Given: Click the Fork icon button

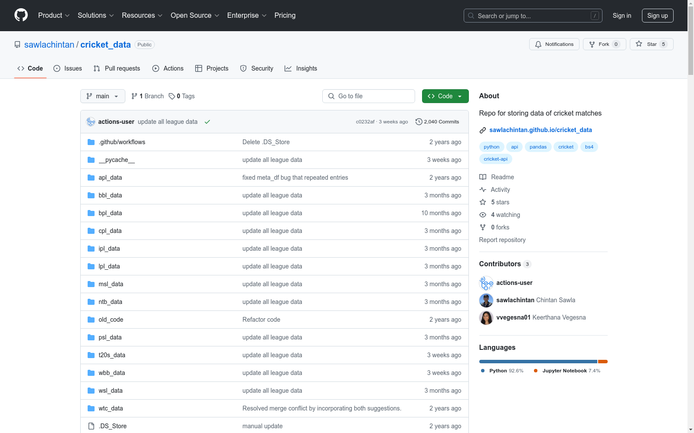Looking at the screenshot, I should click(x=592, y=44).
